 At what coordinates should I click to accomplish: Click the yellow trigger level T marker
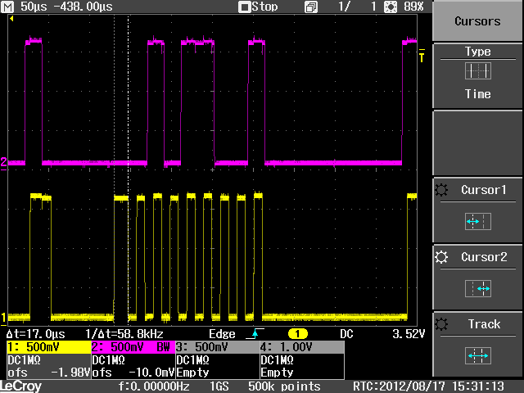coord(422,56)
